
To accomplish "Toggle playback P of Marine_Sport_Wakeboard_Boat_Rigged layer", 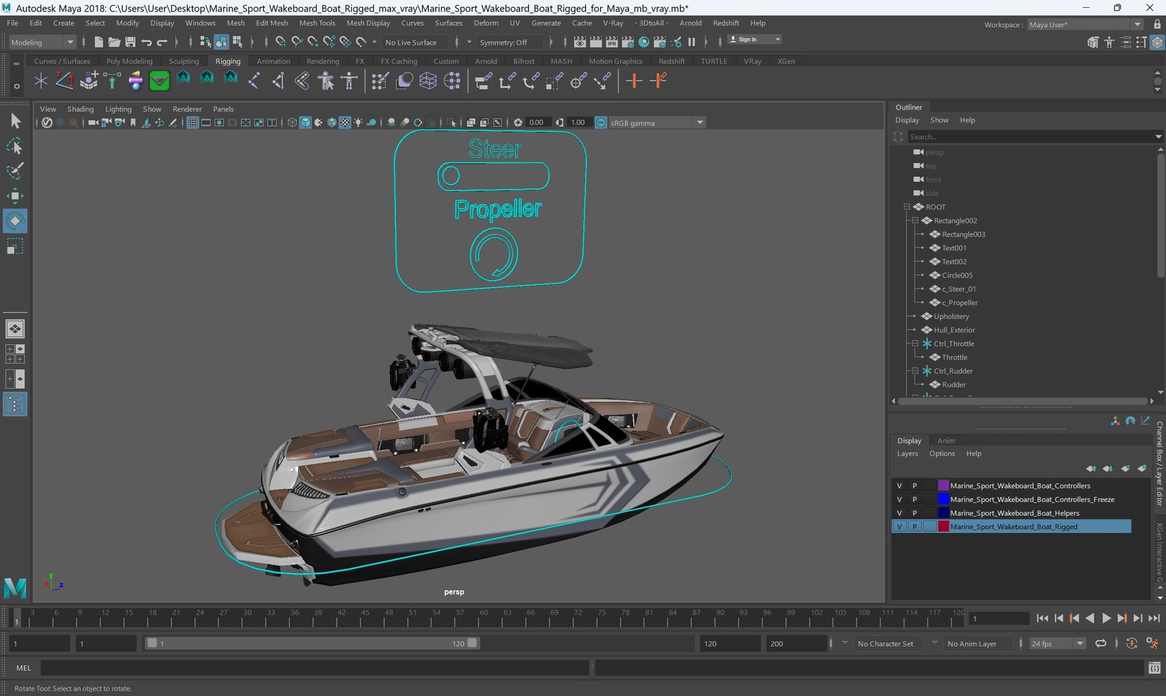I will click(914, 527).
